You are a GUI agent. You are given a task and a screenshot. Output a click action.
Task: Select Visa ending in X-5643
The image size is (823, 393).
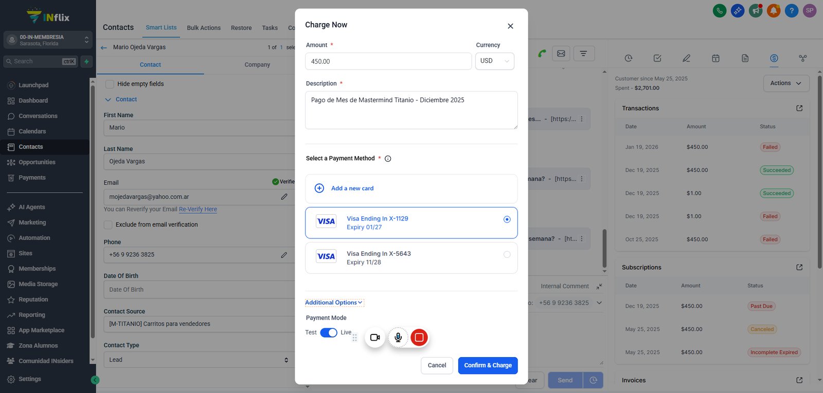point(411,258)
